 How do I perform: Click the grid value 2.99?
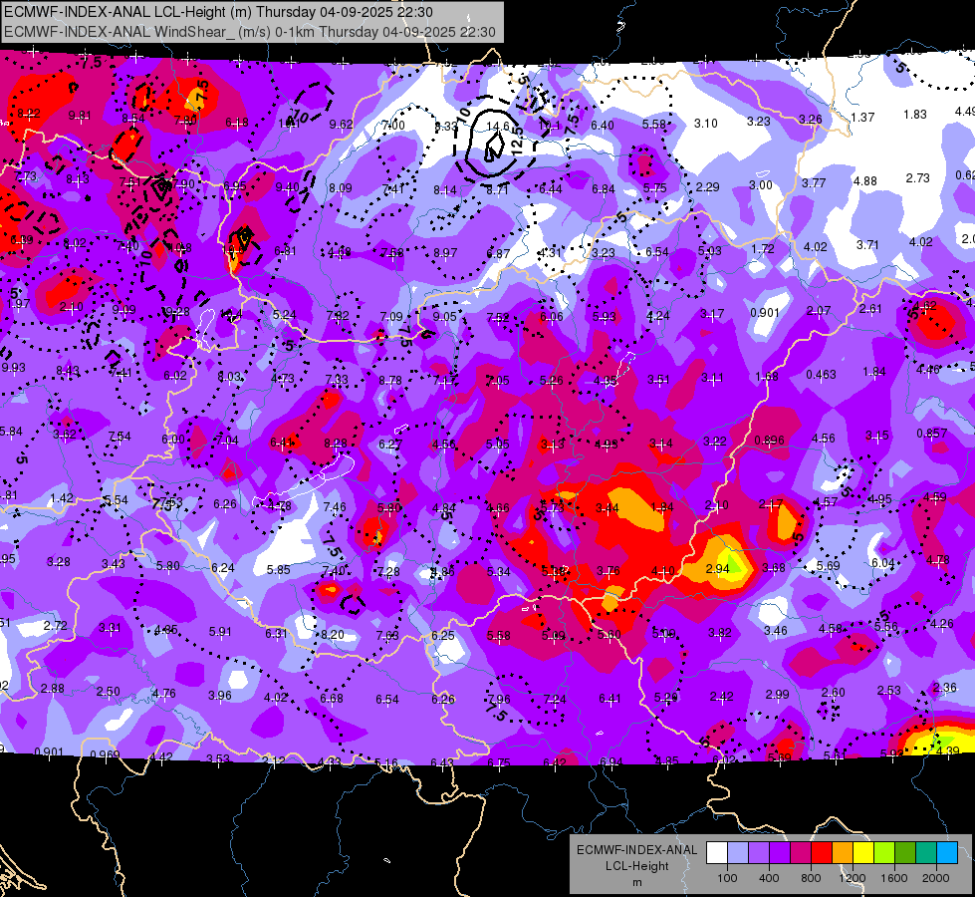[x=777, y=694]
